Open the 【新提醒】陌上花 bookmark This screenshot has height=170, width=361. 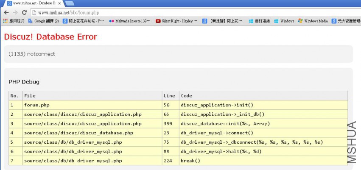(x=222, y=21)
